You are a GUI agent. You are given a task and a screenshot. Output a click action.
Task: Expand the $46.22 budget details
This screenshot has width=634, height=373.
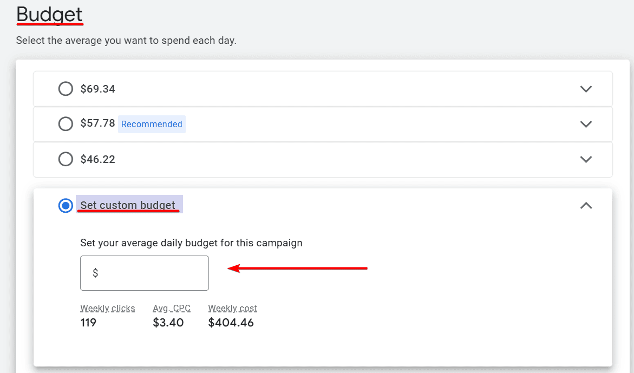pyautogui.click(x=586, y=159)
